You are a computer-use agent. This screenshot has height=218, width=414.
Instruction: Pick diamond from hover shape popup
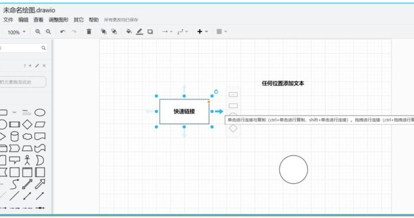click(233, 129)
